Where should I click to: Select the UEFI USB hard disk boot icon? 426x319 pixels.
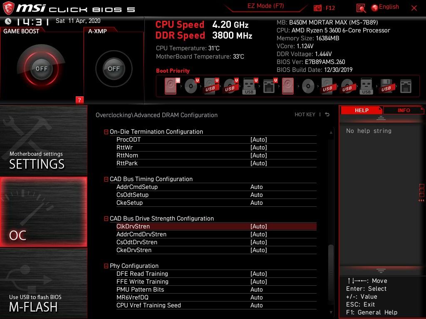click(x=211, y=86)
